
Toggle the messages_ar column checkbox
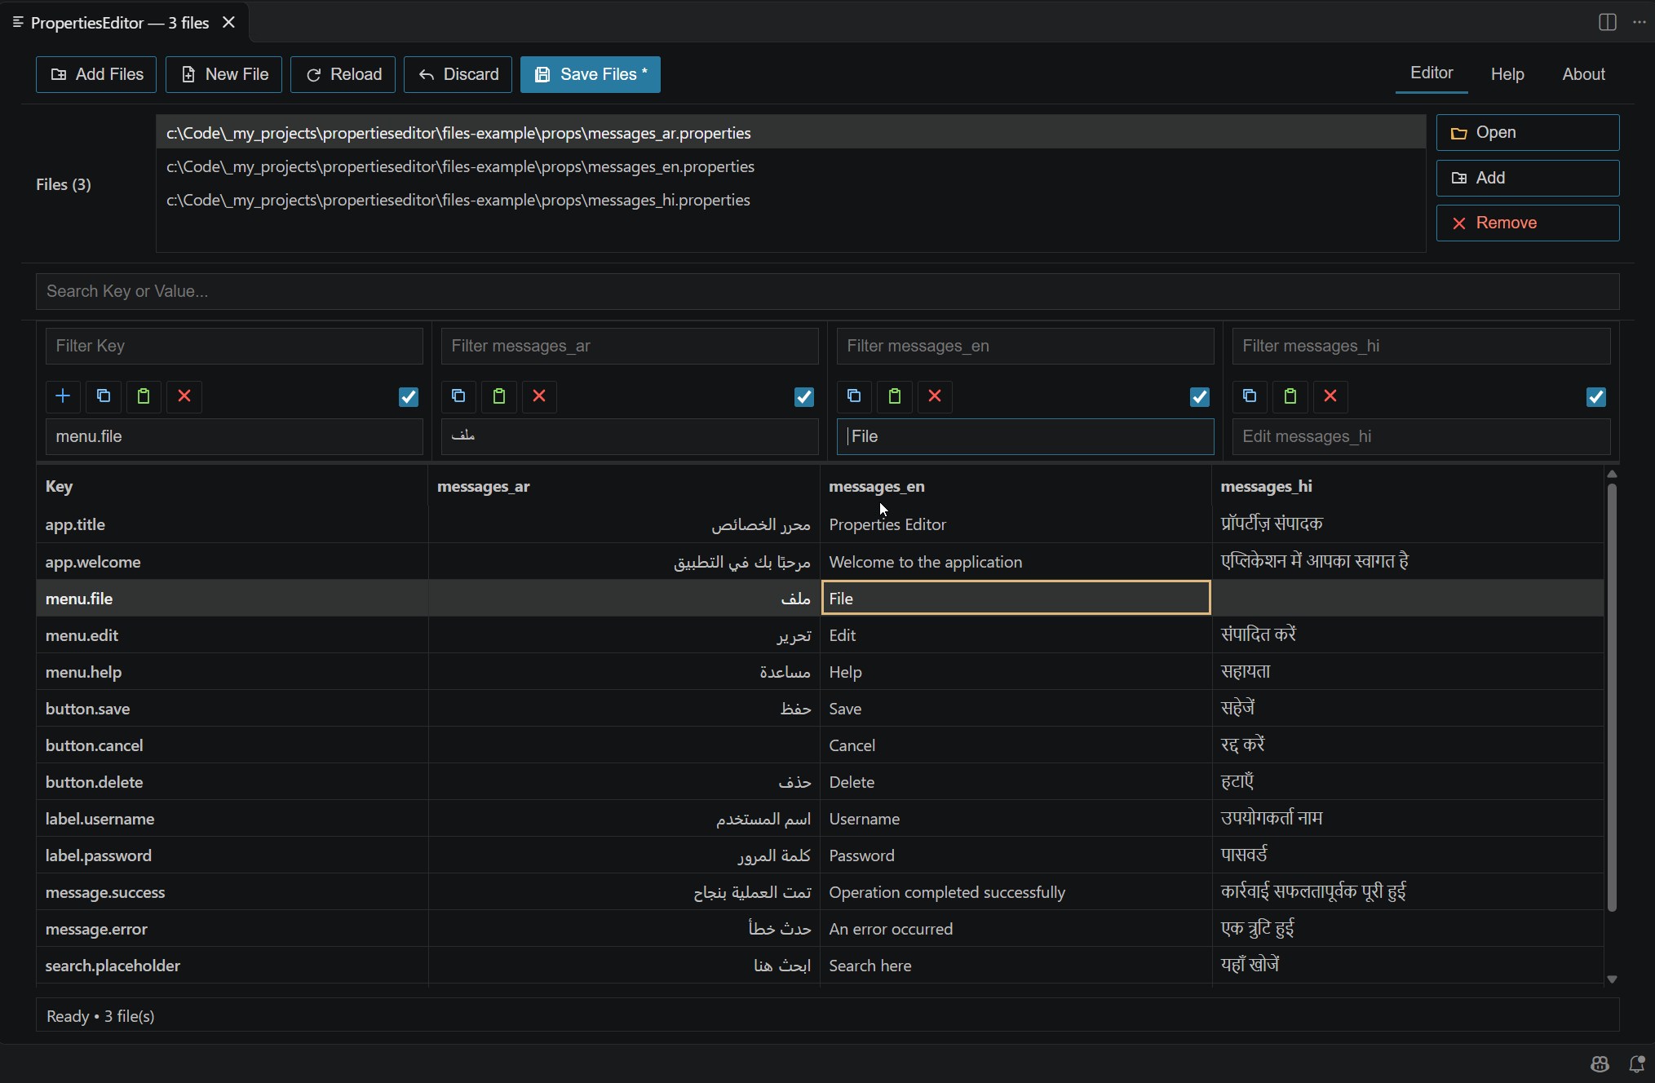[804, 397]
